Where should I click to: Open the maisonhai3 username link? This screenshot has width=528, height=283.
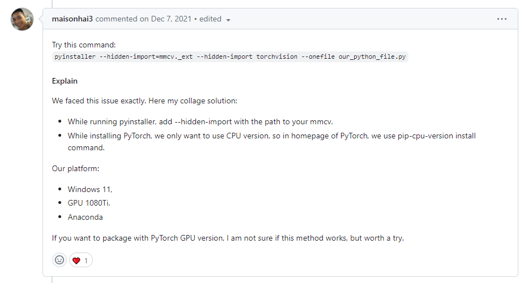[x=72, y=19]
